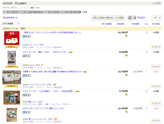Click medal icons beside seller n_hoolywood_0001

point(55,119)
